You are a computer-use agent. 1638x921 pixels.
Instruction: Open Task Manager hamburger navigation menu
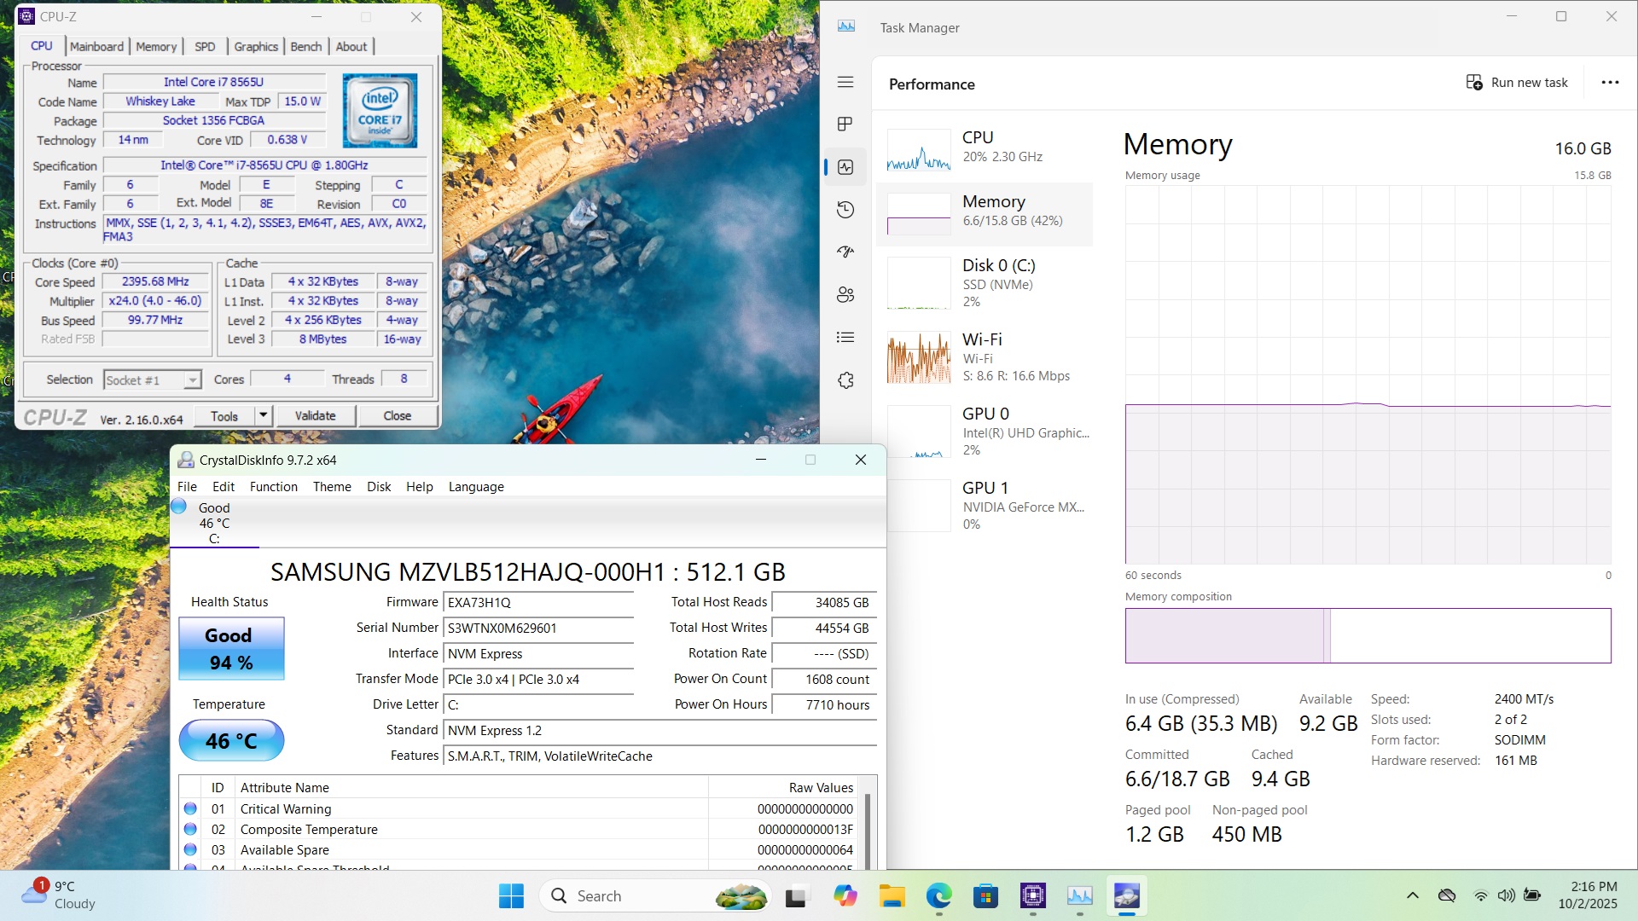pyautogui.click(x=845, y=82)
